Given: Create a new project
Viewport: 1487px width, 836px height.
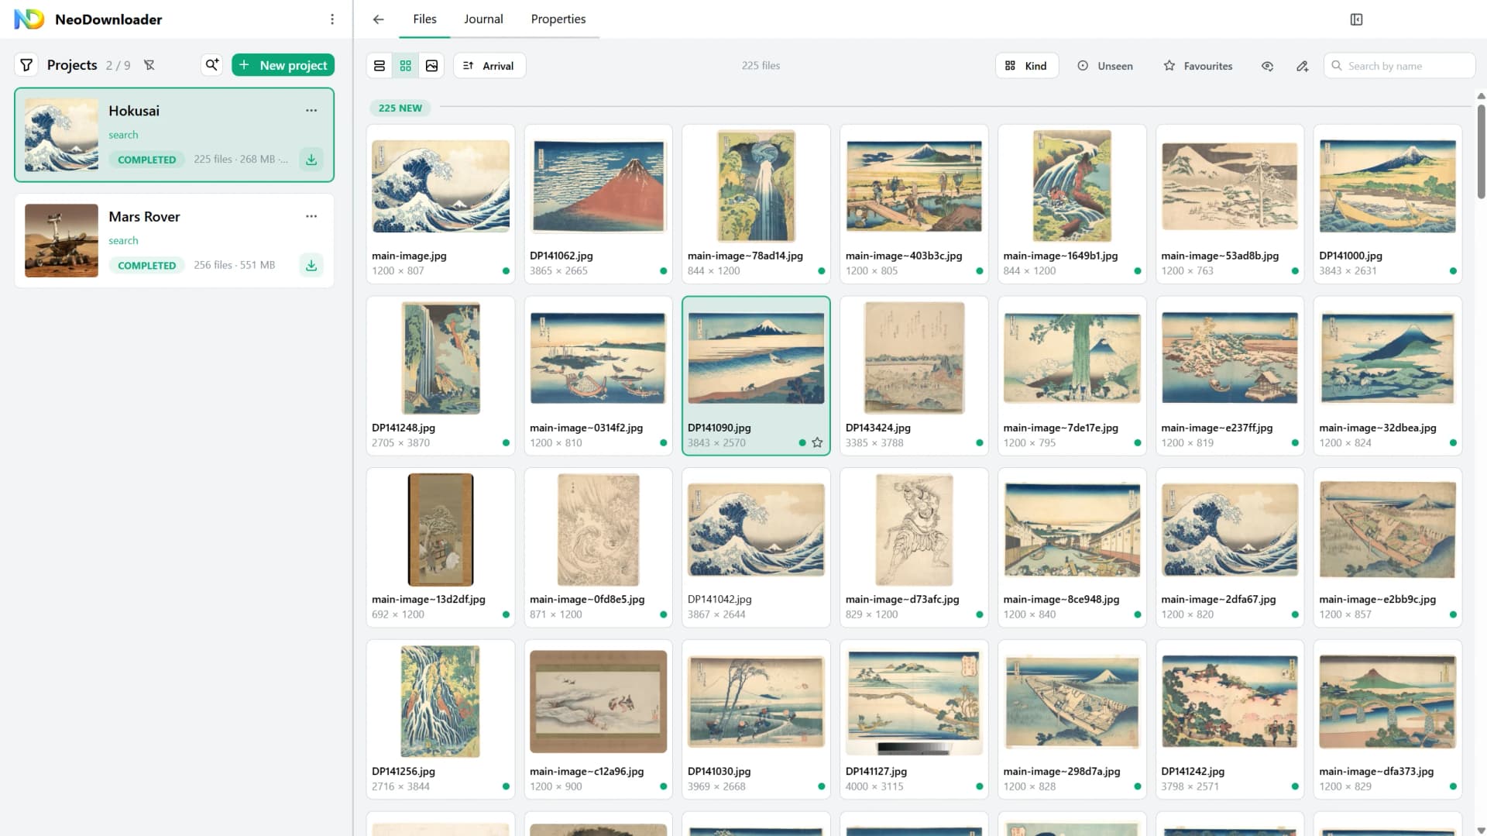Looking at the screenshot, I should click(x=283, y=65).
